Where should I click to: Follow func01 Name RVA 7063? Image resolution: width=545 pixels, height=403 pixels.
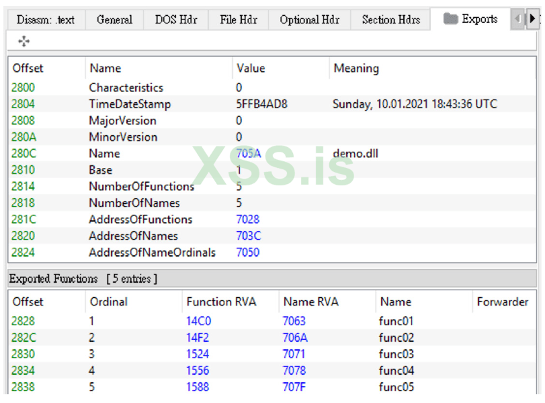[x=294, y=321]
